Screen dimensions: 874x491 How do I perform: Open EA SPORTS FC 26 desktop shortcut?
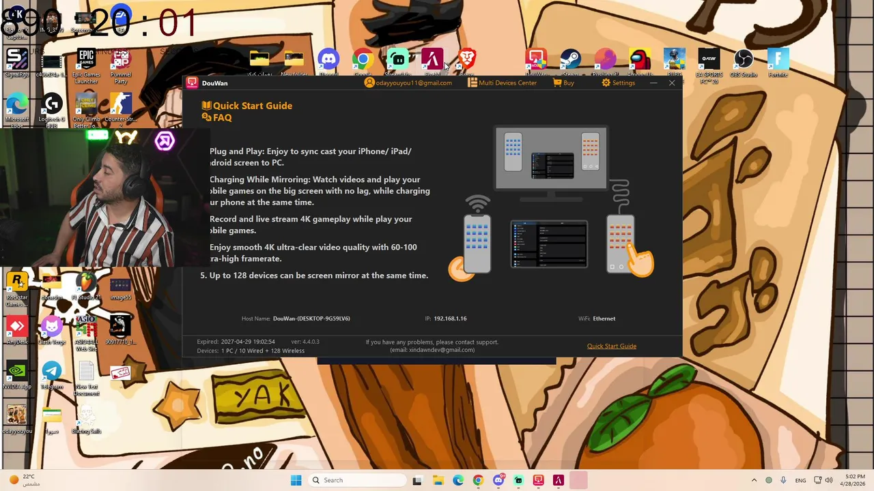709,65
